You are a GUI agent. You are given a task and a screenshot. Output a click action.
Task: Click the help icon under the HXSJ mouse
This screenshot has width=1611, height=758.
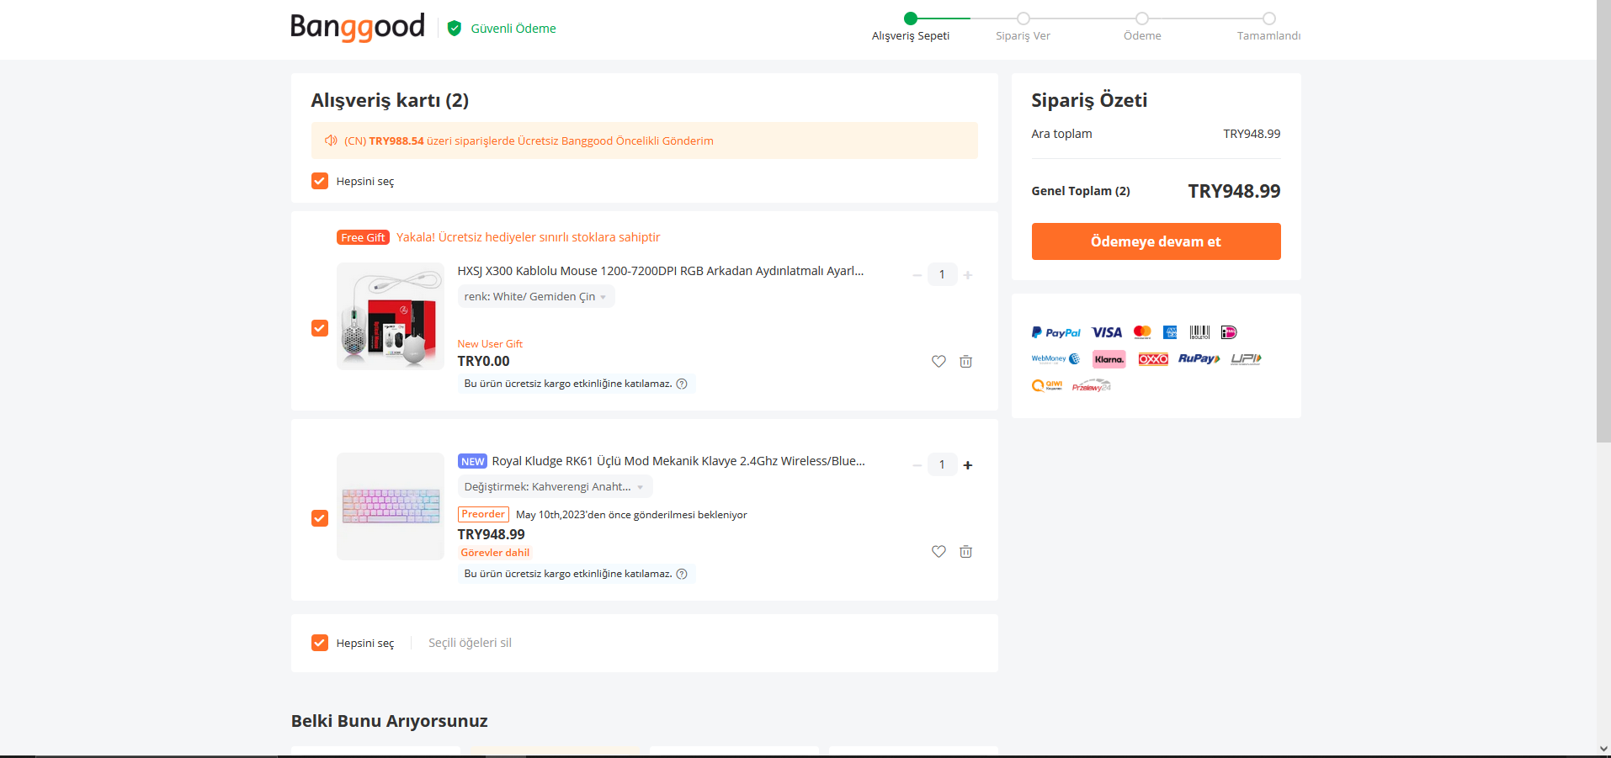pos(682,384)
